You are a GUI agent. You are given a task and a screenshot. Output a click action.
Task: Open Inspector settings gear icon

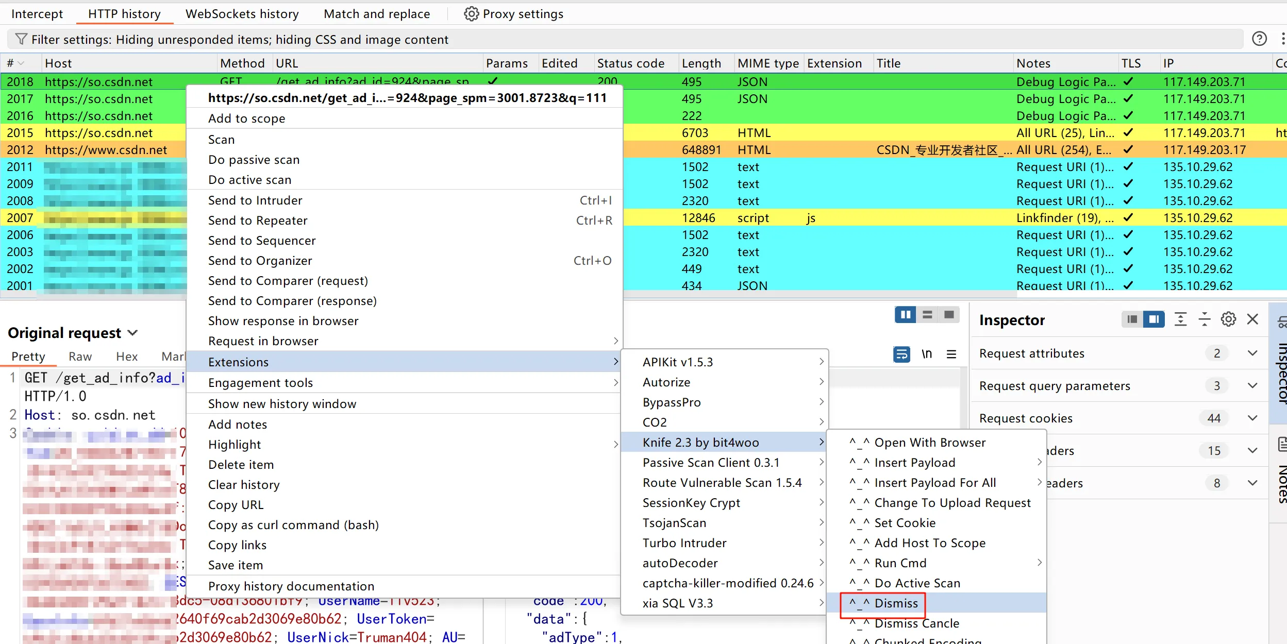coord(1228,319)
